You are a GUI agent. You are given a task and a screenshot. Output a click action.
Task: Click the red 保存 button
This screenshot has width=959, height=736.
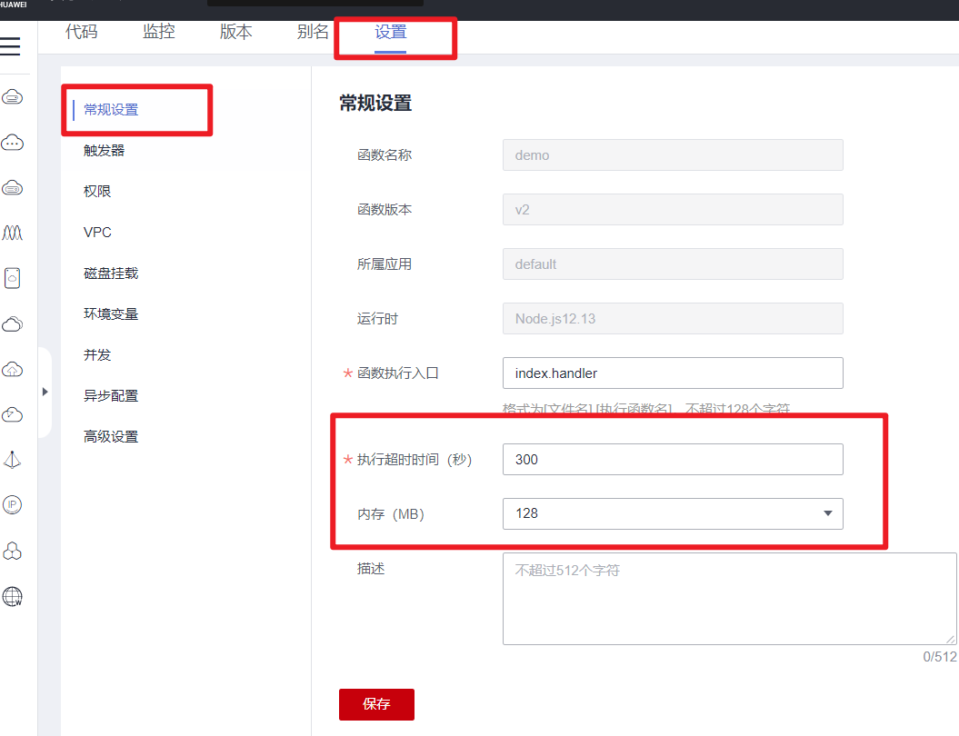tap(376, 704)
